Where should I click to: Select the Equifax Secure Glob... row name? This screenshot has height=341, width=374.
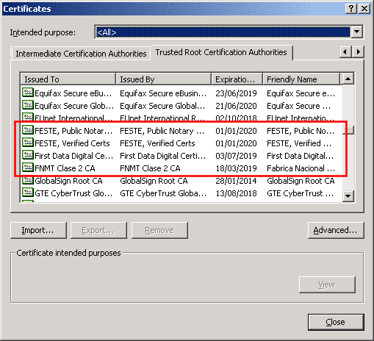point(74,106)
